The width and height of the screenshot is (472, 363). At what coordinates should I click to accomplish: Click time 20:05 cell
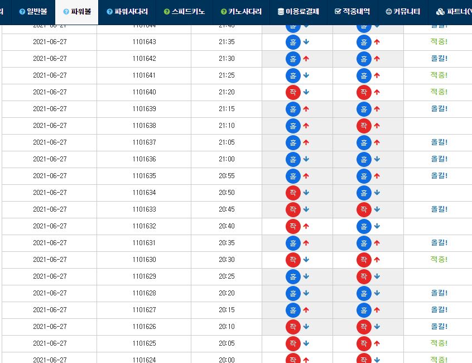coord(227,343)
